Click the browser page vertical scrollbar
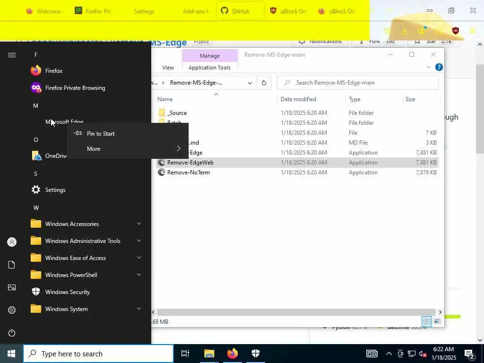 [480, 108]
